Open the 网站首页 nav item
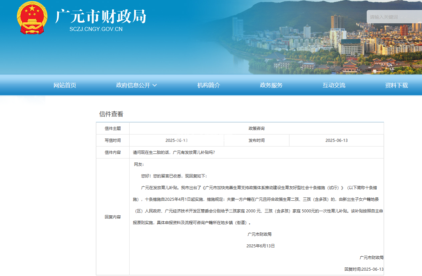Screen dimensions: 422x276 point(65,85)
